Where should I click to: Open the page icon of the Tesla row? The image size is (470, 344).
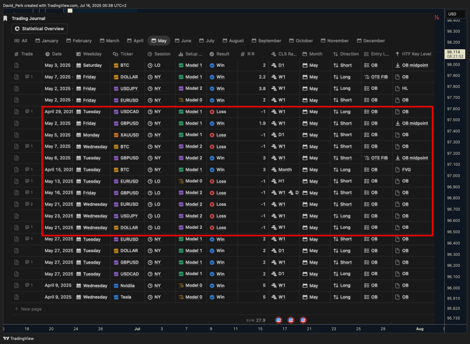pos(17,297)
